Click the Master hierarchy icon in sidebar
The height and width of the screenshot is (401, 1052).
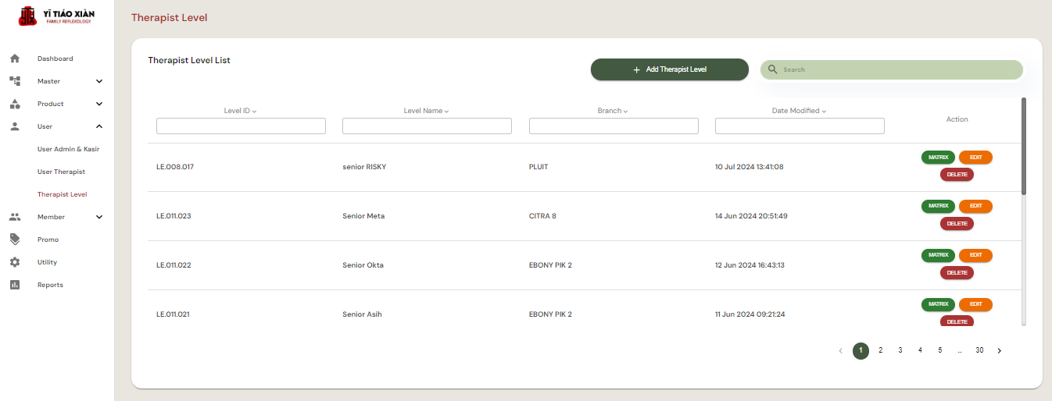15,81
